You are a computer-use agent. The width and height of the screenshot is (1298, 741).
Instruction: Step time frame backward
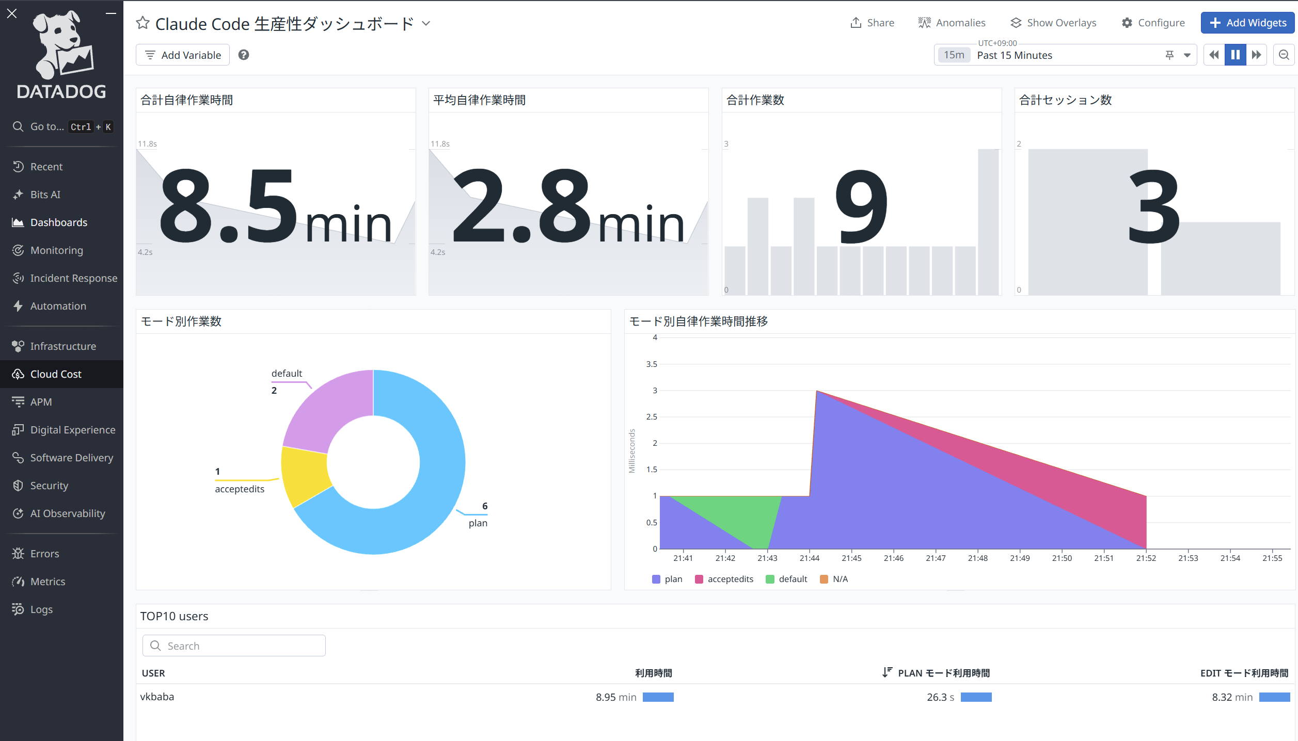coord(1214,55)
